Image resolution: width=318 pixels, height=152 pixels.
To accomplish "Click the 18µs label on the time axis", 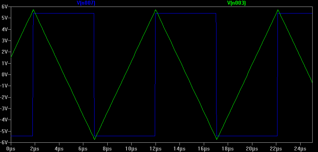I will click(x=228, y=149).
